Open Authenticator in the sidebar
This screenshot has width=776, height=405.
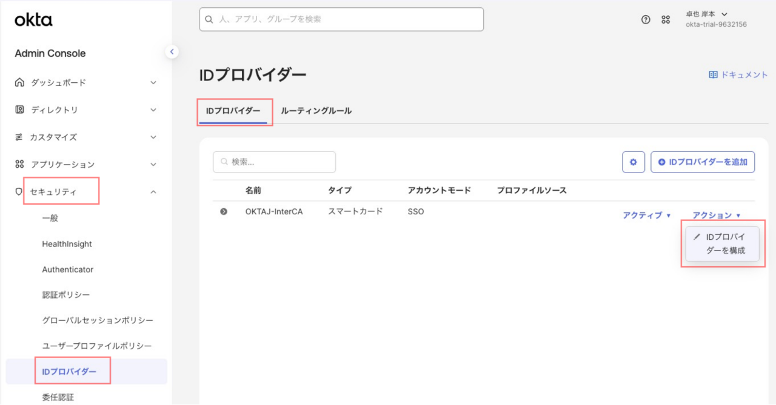click(68, 269)
